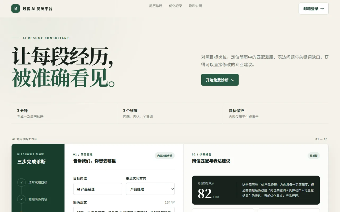Click the 三步完成诊断 sidebar title
This screenshot has height=212, width=340.
click(32, 162)
